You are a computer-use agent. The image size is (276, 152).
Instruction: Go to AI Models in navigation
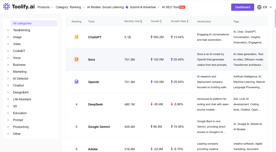pos(94,7)
